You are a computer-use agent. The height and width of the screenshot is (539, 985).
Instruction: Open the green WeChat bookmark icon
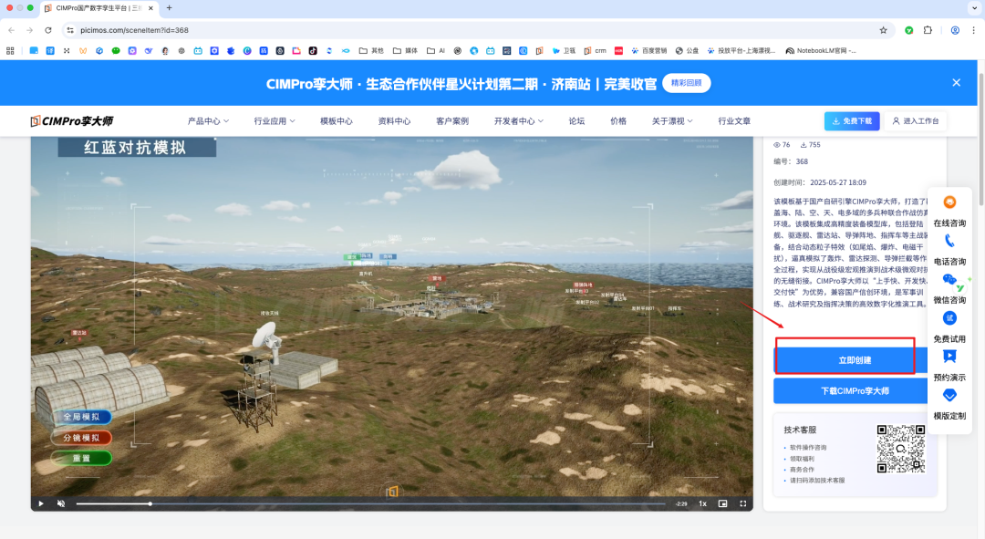116,51
